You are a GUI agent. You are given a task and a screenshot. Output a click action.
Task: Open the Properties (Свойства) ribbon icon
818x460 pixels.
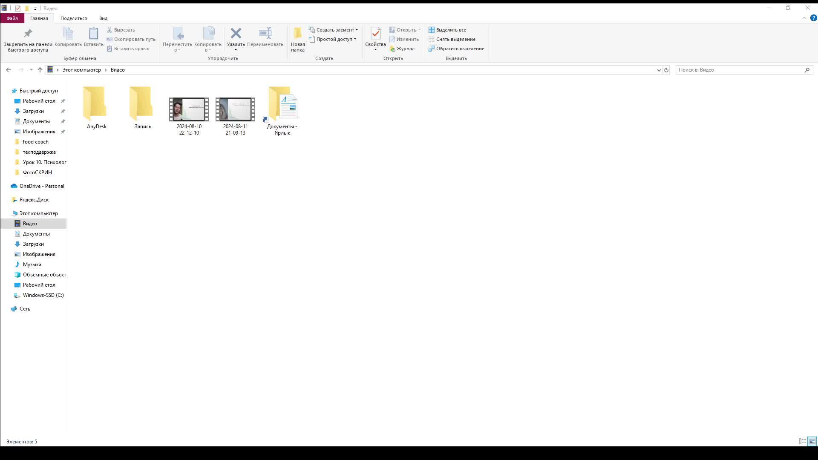375,34
